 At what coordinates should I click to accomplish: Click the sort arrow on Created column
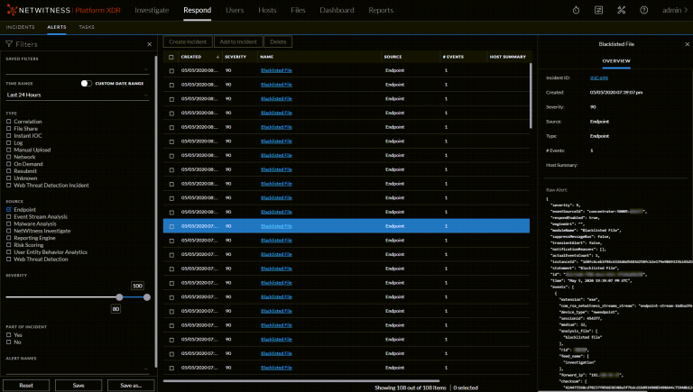(x=217, y=57)
